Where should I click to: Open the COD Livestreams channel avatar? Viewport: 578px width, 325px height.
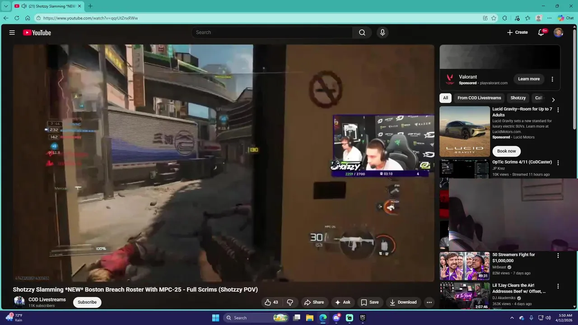pos(19,302)
